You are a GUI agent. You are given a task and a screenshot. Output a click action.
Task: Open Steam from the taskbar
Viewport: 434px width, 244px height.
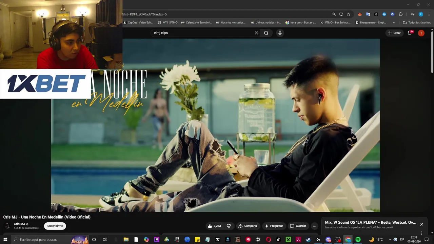pos(308,240)
